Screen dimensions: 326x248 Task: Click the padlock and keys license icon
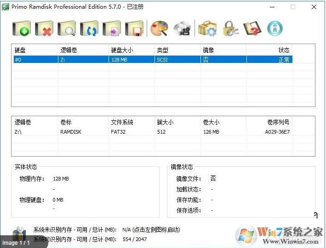(x=230, y=28)
